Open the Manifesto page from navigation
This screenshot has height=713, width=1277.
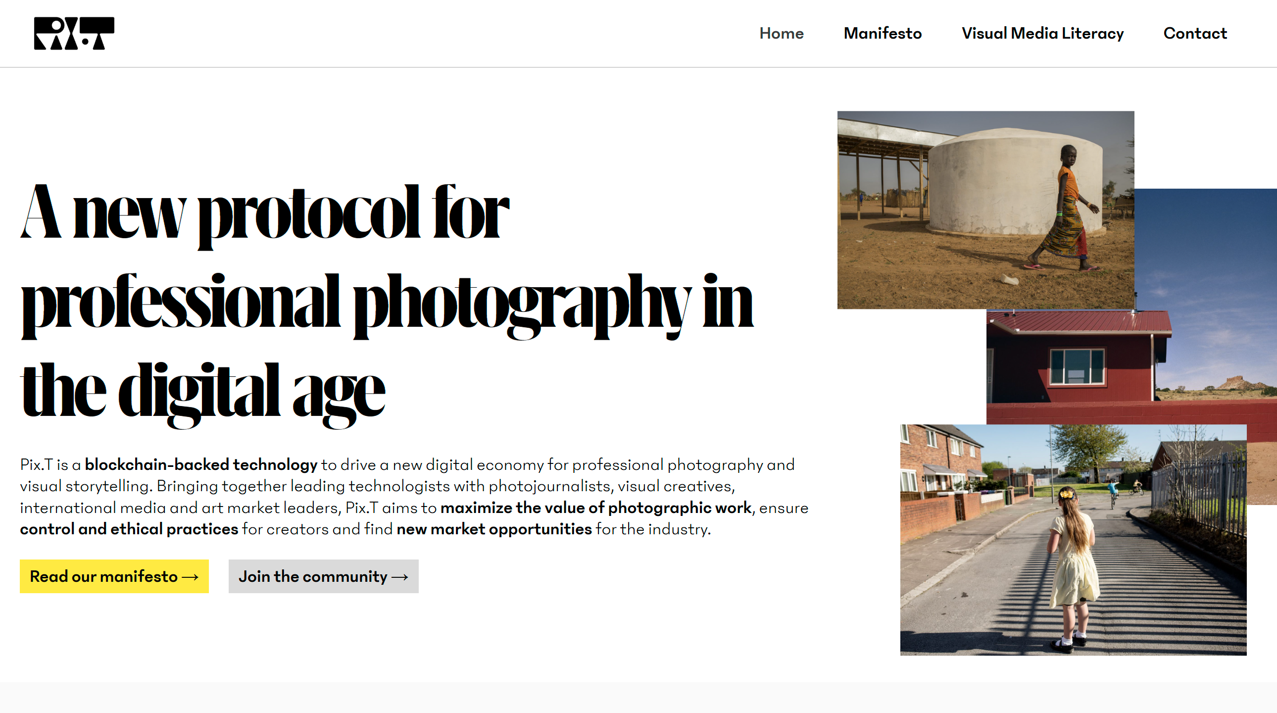pyautogui.click(x=883, y=33)
